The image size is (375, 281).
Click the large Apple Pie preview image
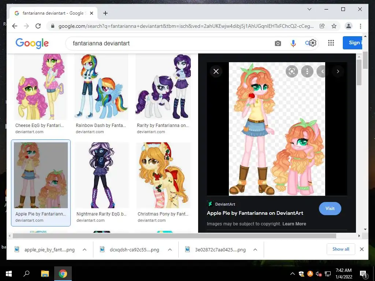click(277, 129)
